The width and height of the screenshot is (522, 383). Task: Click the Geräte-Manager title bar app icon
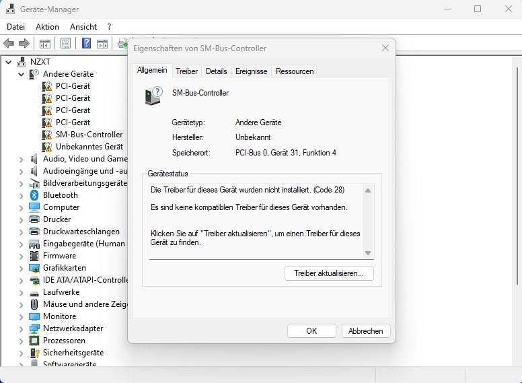point(10,9)
